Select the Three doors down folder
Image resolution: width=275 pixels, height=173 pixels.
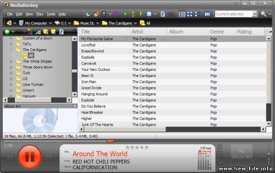pyautogui.click(x=38, y=67)
